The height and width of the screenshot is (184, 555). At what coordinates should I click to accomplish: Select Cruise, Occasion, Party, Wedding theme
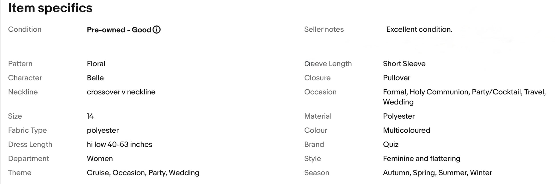click(143, 173)
